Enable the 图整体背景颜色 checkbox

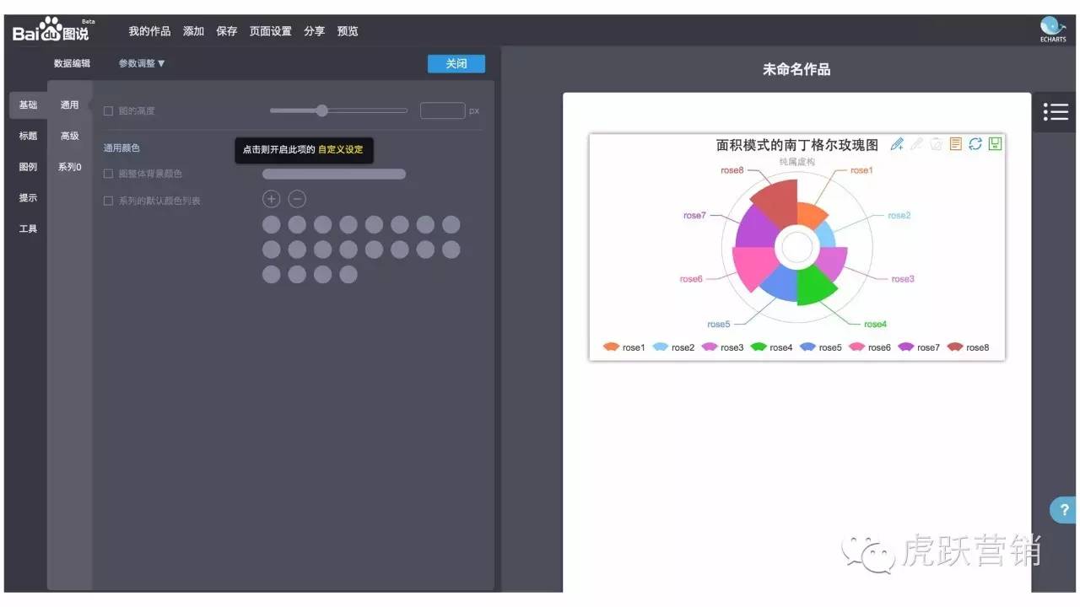pos(108,174)
